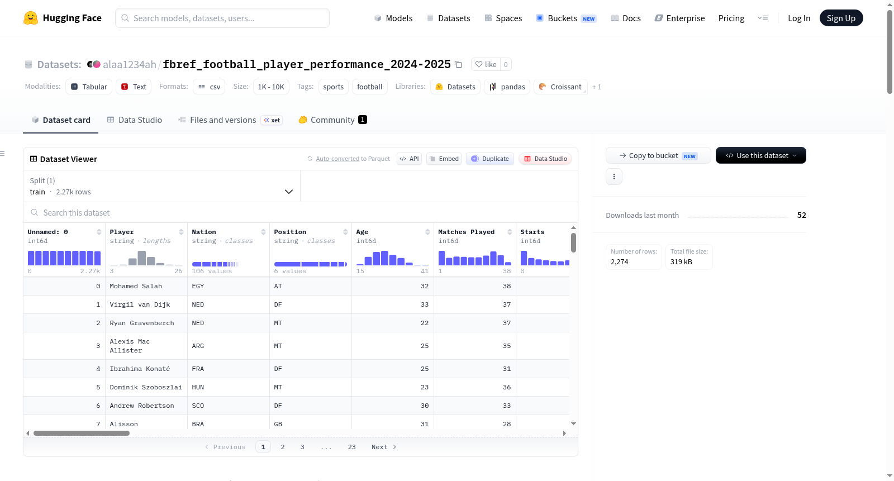Click the Age histogram chart
The image size is (894, 481).
point(393,258)
